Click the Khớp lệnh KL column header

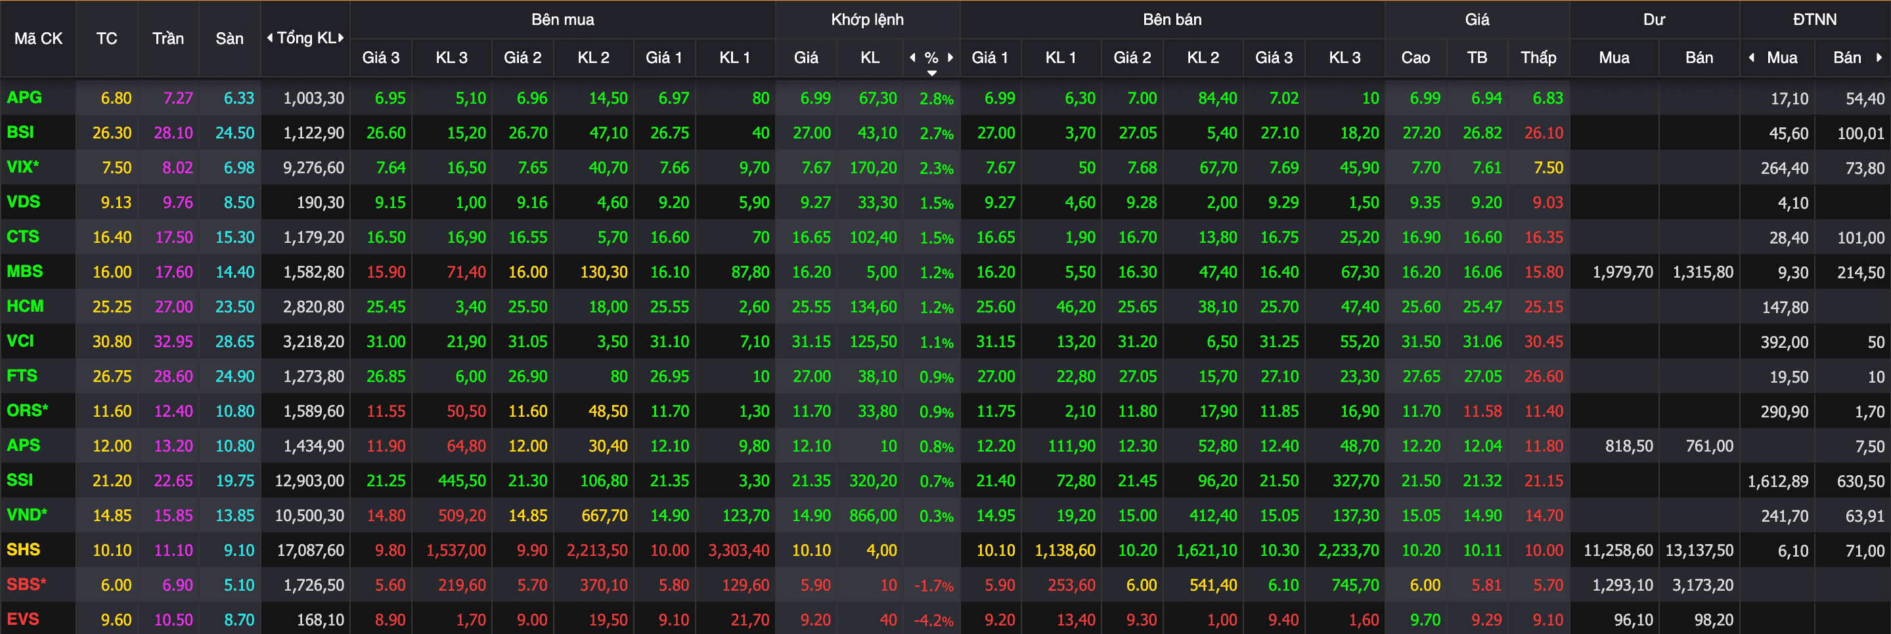(870, 57)
